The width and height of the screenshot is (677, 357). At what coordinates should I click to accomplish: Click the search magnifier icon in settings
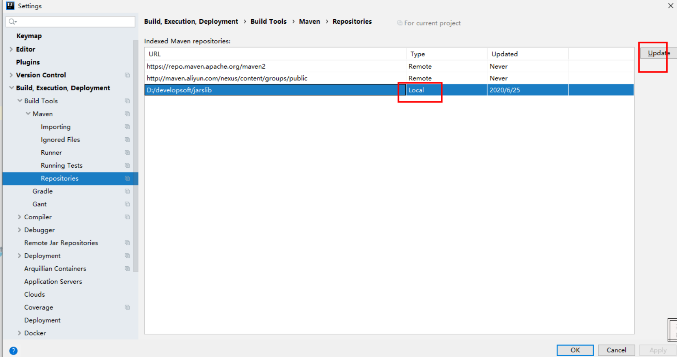click(x=12, y=22)
